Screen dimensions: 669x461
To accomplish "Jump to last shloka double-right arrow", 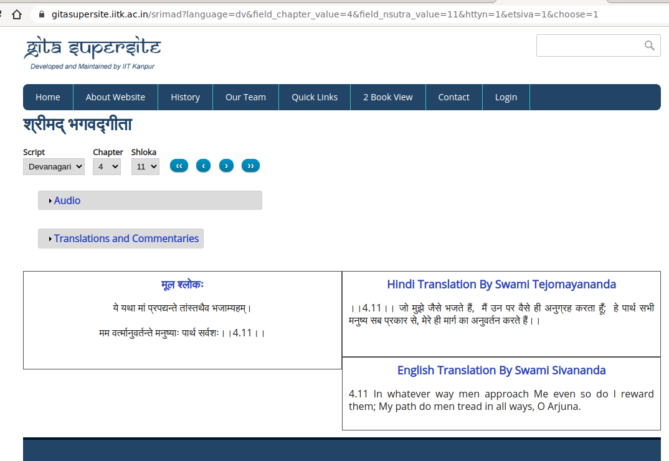I will [x=251, y=166].
